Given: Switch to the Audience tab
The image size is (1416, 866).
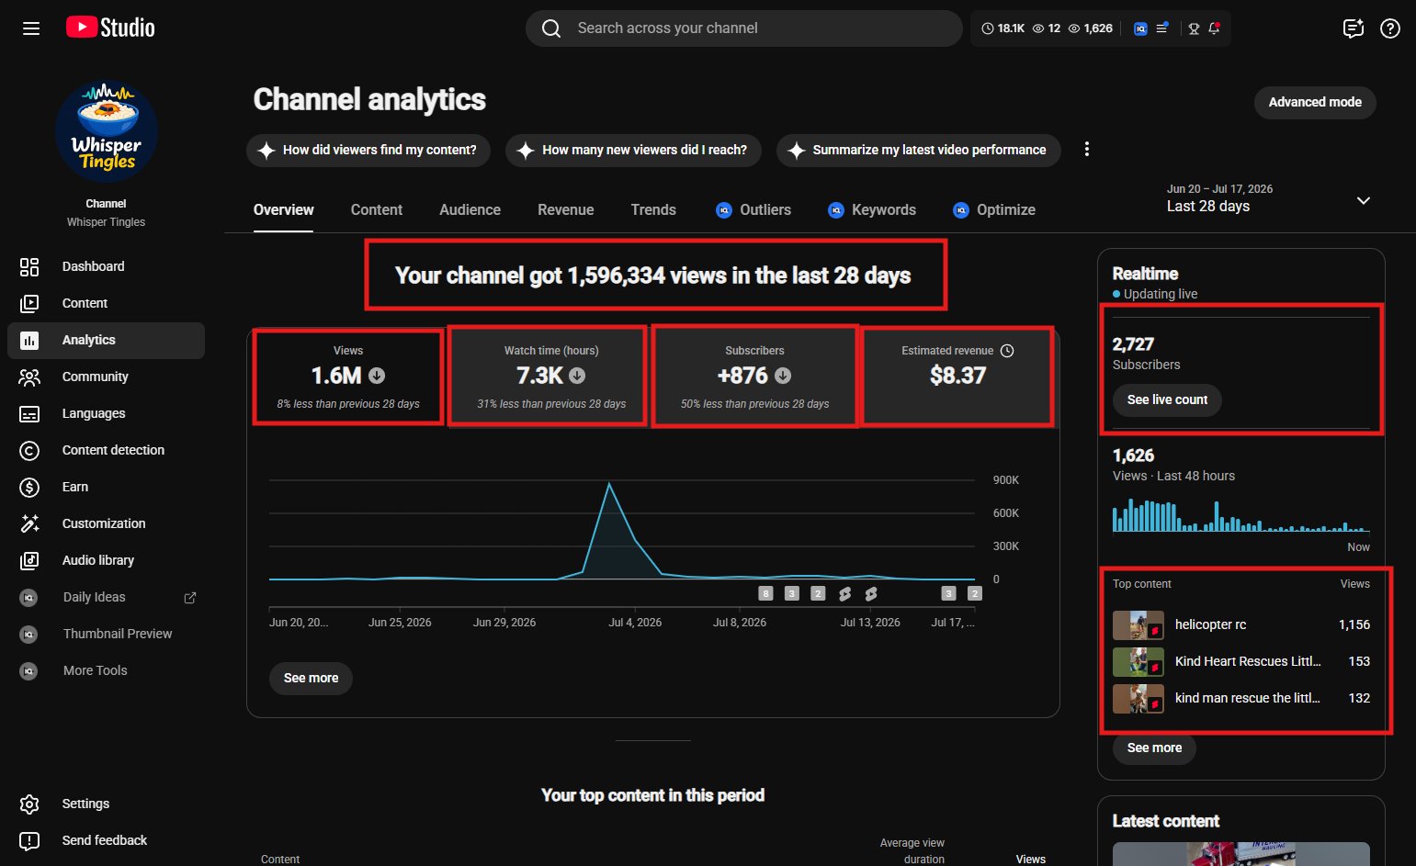Looking at the screenshot, I should pyautogui.click(x=470, y=209).
